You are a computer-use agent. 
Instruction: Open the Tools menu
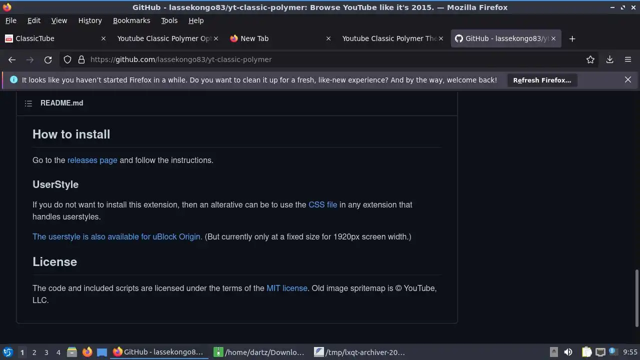169,20
